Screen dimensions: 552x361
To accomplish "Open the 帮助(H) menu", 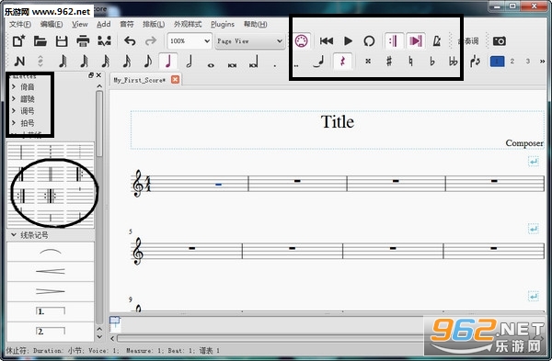I will click(255, 24).
